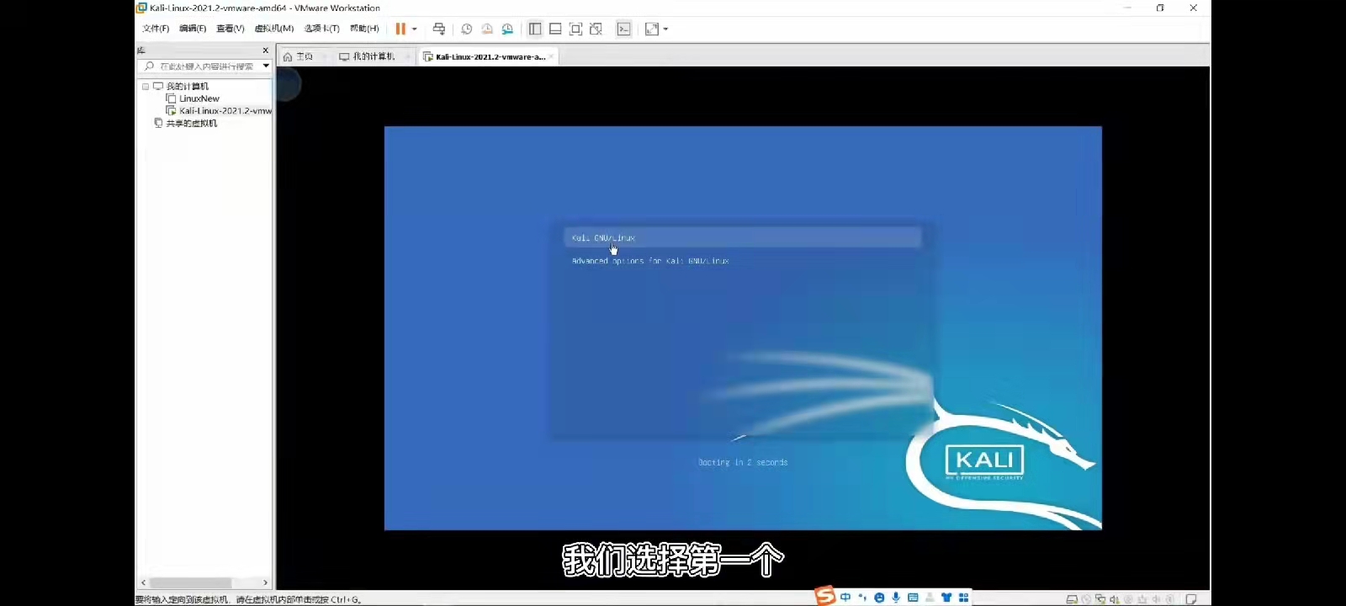This screenshot has width=1346, height=606.
Task: Collapse the 我的计算机 tree node
Action: point(146,87)
